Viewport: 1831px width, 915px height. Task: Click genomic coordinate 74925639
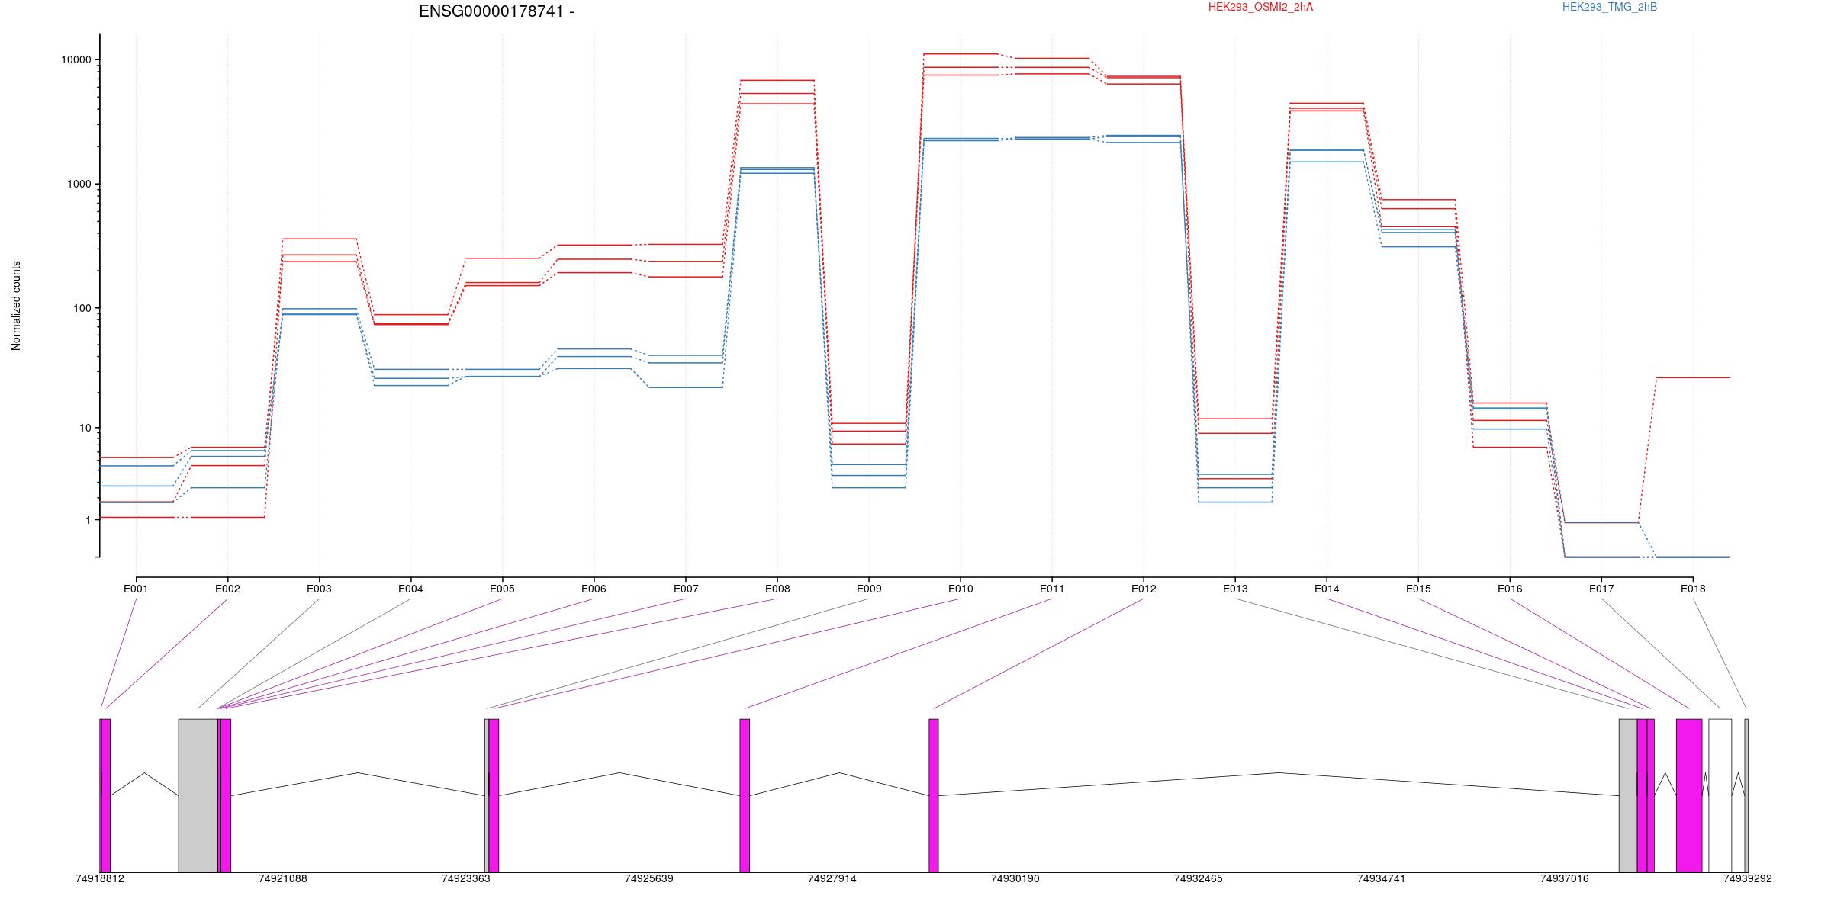(649, 879)
